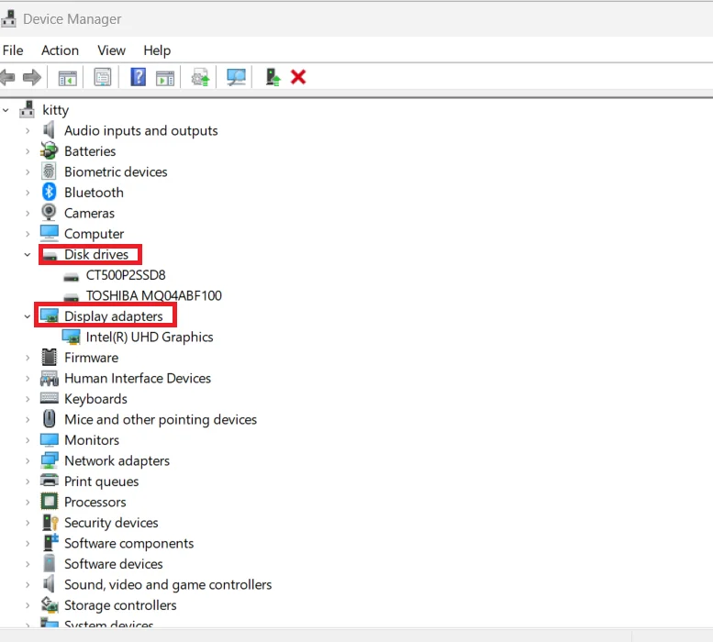Click the Processors chip icon
Screen dimensions: 713x642
pyautogui.click(x=50, y=502)
